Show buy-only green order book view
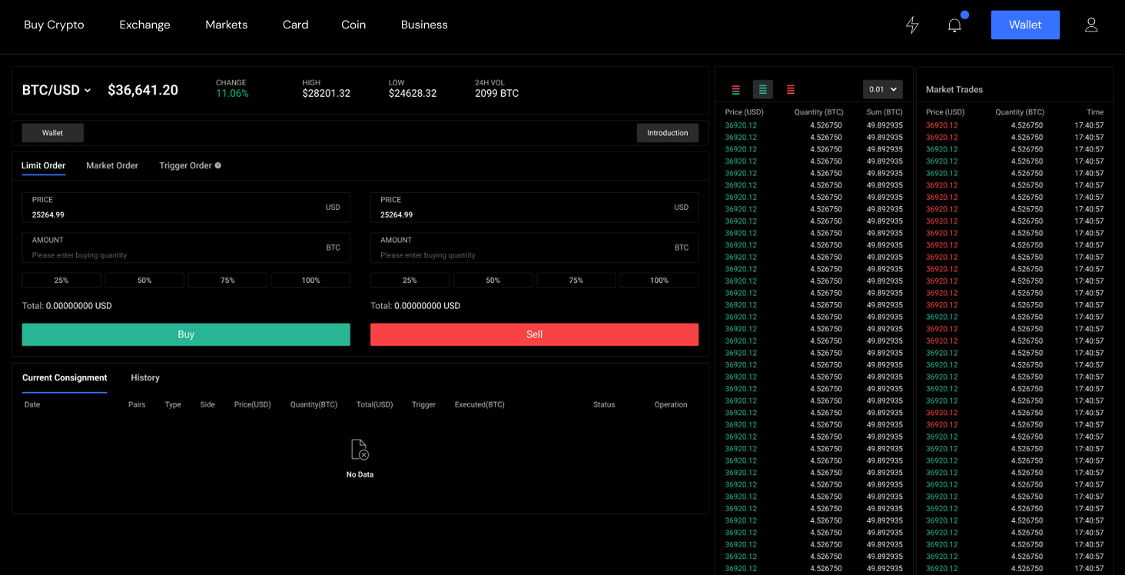The image size is (1125, 575). click(x=762, y=90)
